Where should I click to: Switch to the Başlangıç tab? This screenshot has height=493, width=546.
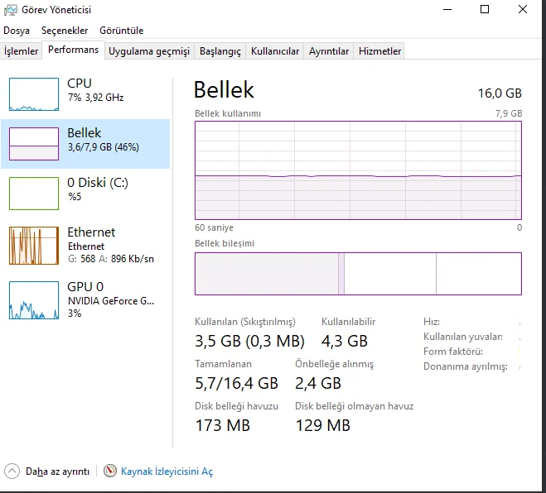220,51
